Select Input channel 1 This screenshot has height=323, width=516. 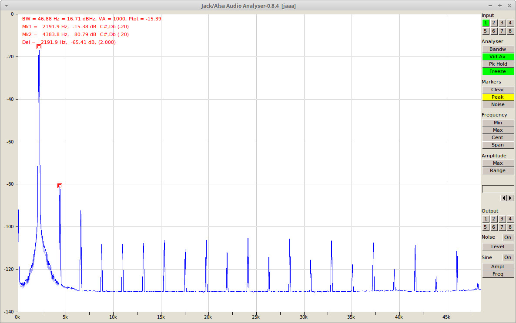point(486,23)
